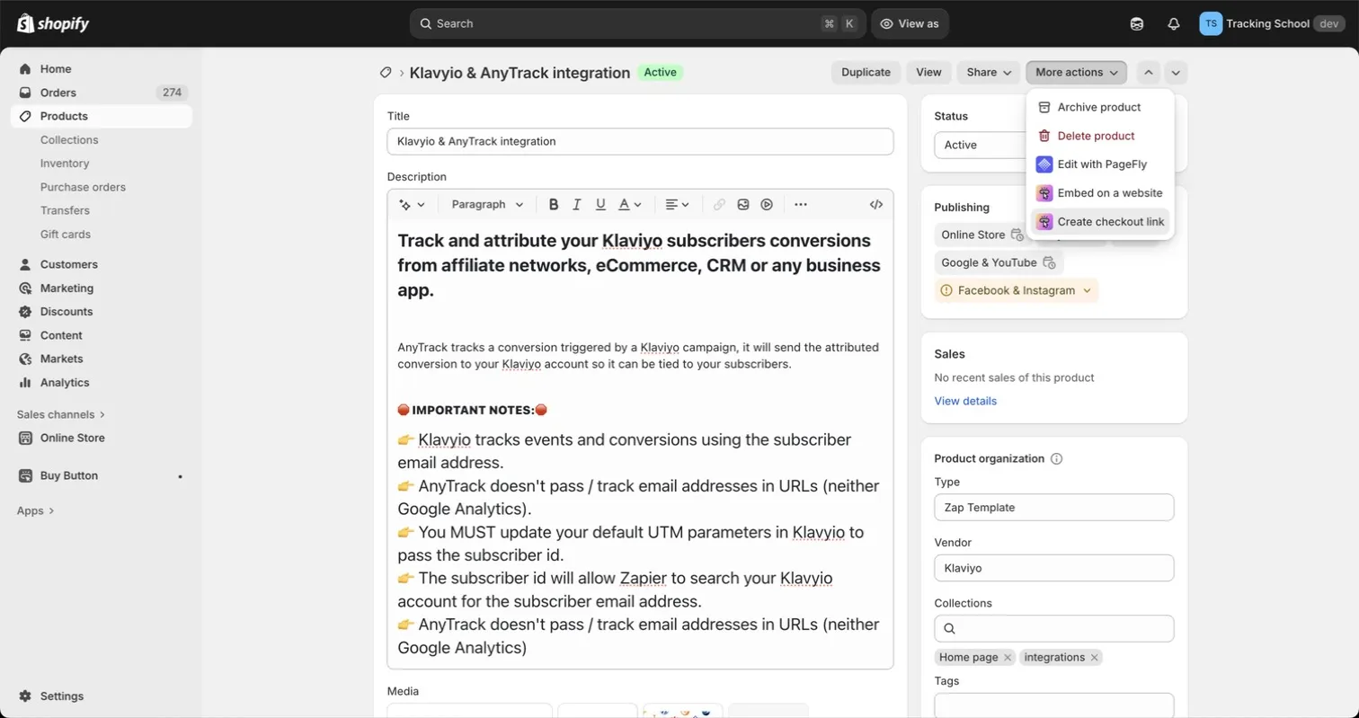Click the Google & YouTube schedule icon
1359x718 pixels.
point(1049,262)
